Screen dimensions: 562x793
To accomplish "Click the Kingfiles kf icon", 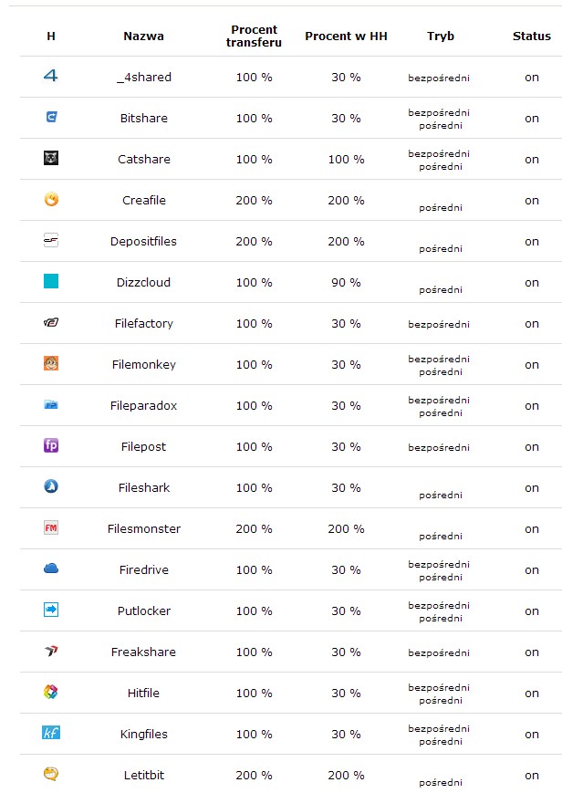I will tap(51, 734).
